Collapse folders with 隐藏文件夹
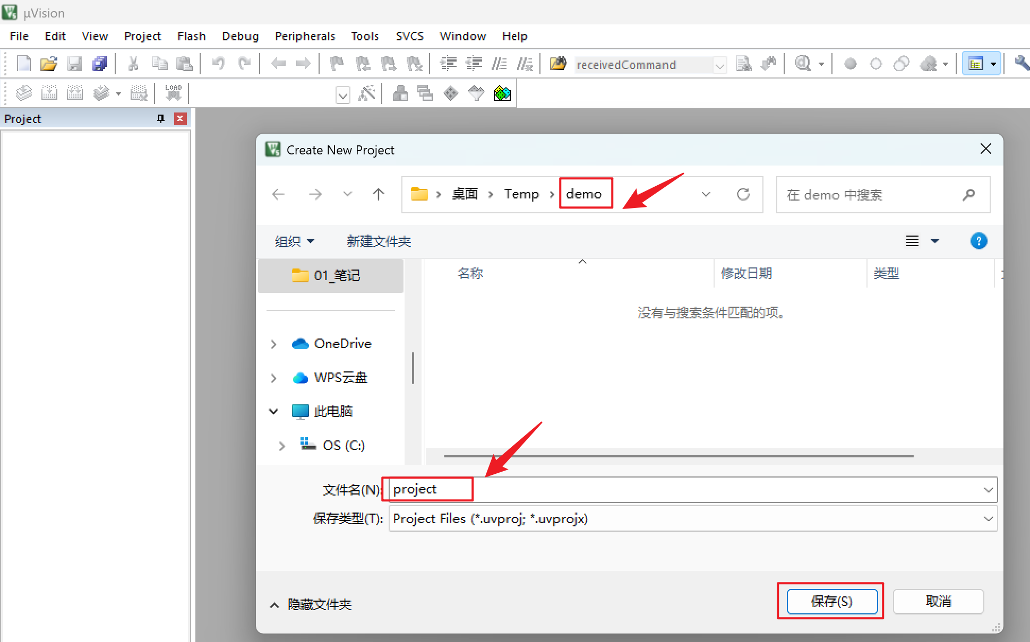 pyautogui.click(x=311, y=604)
